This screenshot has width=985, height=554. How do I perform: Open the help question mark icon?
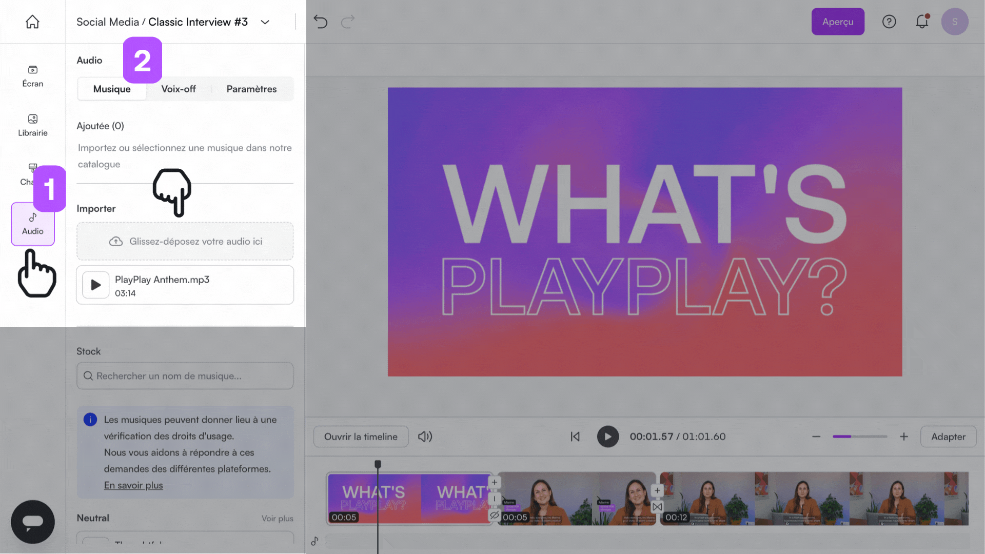889,22
